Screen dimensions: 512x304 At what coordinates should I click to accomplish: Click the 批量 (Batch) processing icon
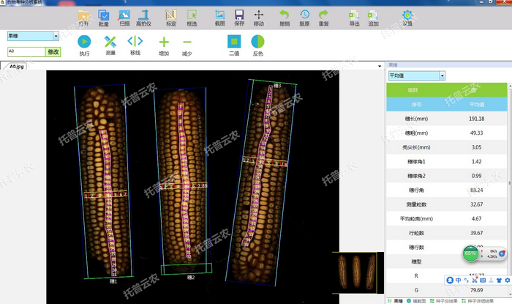coord(104,15)
